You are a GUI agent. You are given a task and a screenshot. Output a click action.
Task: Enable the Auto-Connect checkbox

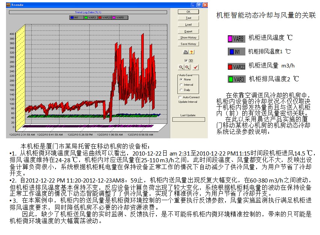click(180, 97)
